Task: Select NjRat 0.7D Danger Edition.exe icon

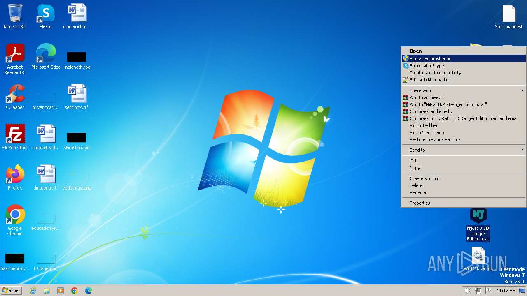Action: click(478, 224)
